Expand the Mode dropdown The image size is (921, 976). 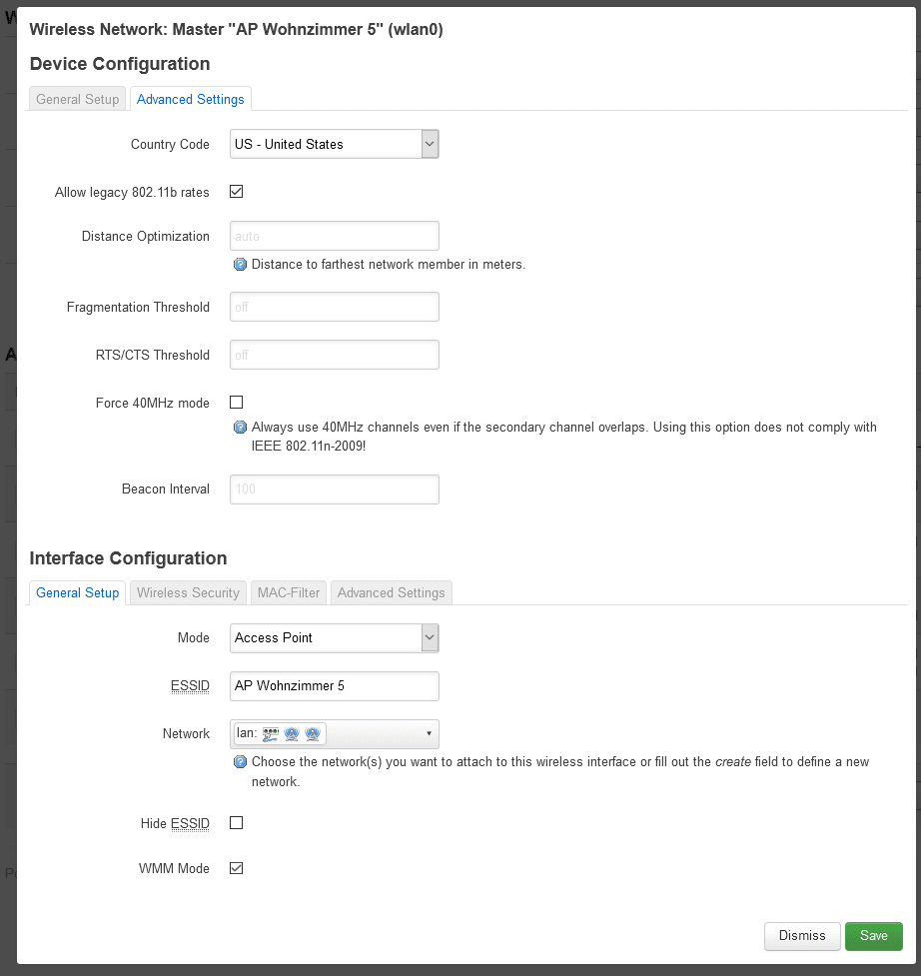coord(334,637)
